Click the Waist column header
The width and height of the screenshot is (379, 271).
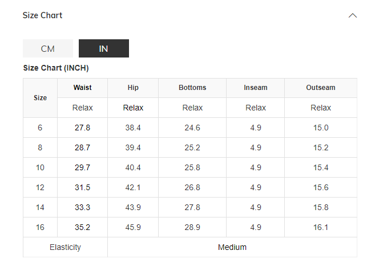click(x=82, y=88)
